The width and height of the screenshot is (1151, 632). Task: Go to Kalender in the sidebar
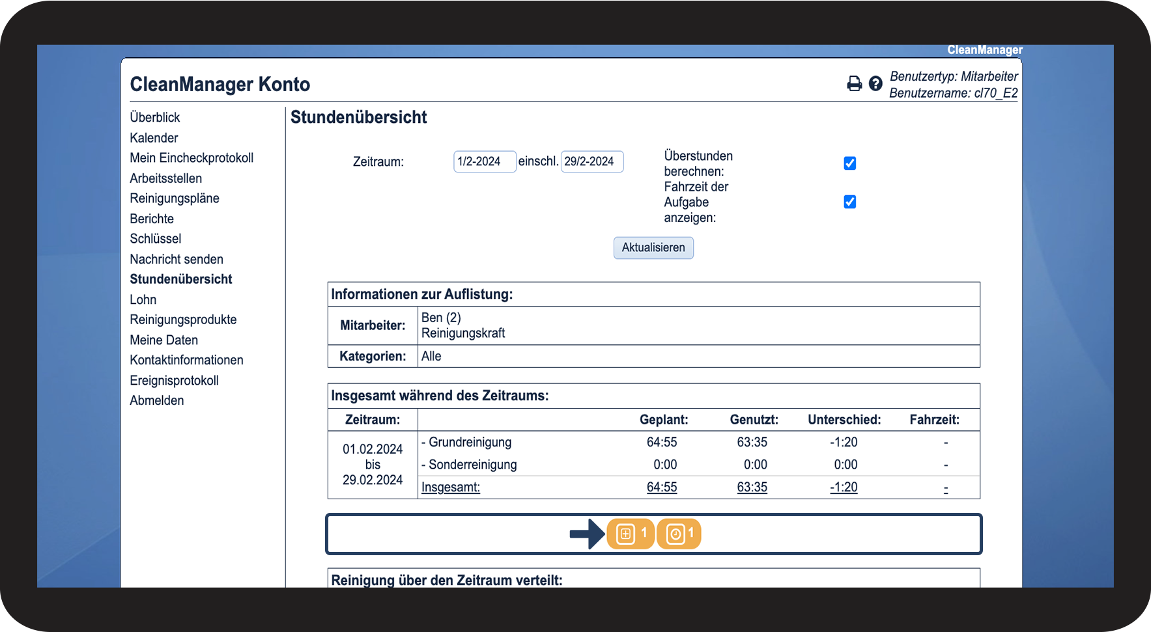click(x=154, y=138)
